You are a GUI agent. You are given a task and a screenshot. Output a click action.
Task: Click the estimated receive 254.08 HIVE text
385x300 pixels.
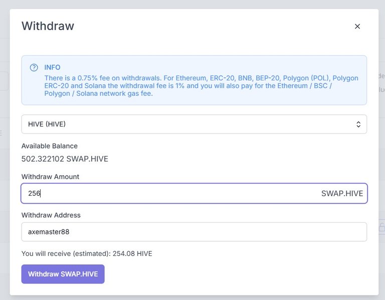pyautogui.click(x=87, y=253)
